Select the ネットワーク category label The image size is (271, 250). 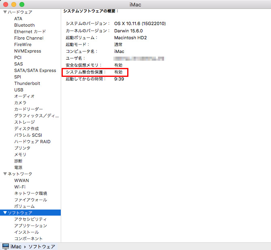[x=20, y=174]
